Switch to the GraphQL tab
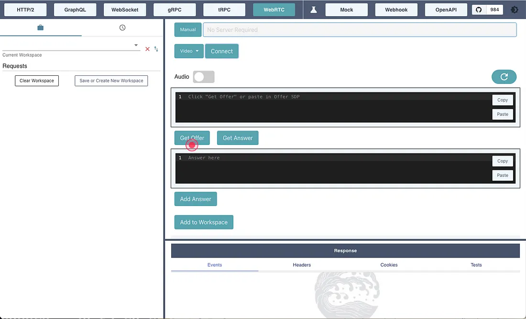The image size is (526, 319). 75,10
